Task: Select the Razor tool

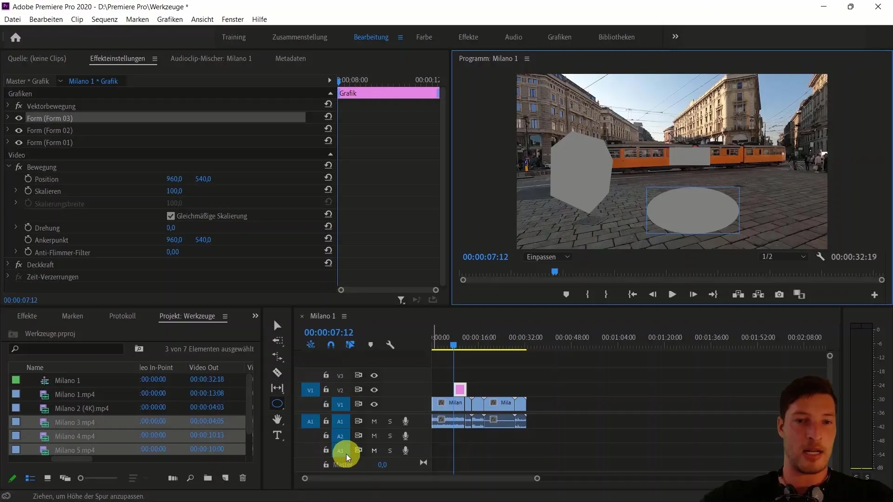Action: 277,372
